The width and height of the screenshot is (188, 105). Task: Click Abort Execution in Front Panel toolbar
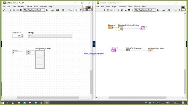click(x=18, y=10)
